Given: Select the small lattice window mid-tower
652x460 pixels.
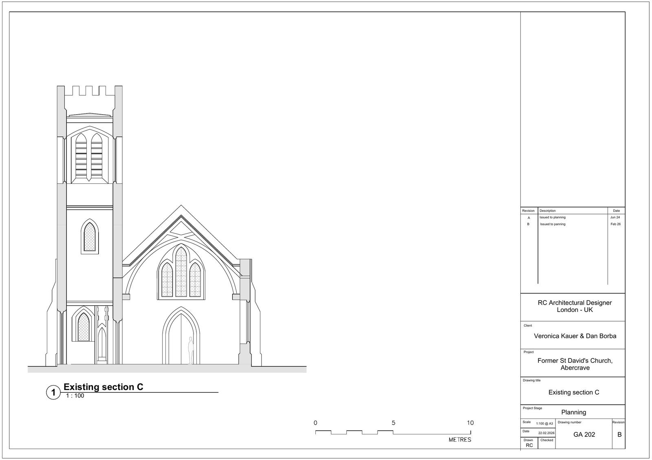Looking at the screenshot, I should [x=90, y=236].
